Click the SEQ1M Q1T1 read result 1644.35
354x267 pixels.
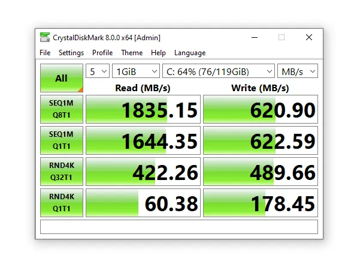tap(143, 140)
